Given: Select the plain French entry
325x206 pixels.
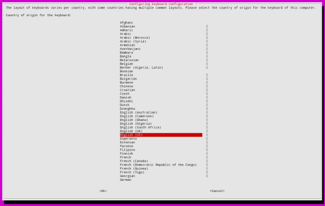Looking at the screenshot, I should click(126, 157).
